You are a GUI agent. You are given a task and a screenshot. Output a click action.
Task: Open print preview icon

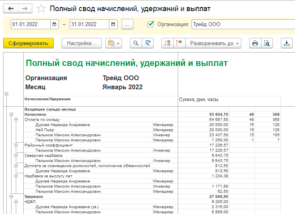click(x=267, y=43)
